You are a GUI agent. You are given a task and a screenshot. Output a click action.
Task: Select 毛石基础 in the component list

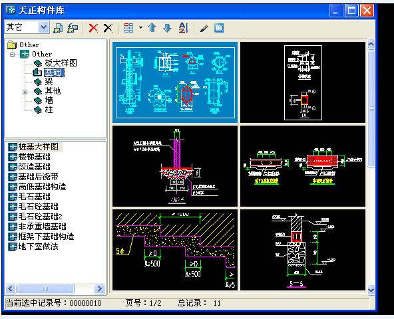(35, 197)
